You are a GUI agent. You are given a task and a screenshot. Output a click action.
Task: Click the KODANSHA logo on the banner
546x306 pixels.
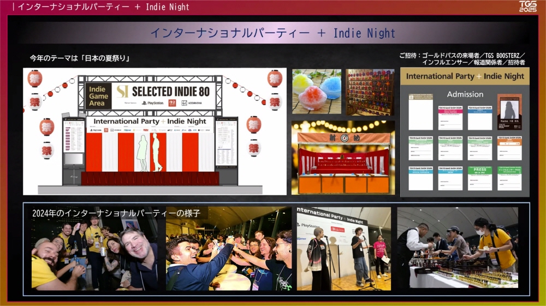click(192, 103)
